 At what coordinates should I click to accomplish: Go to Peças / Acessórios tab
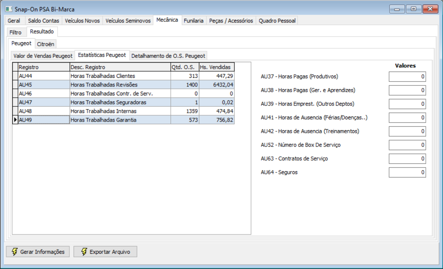(x=231, y=21)
